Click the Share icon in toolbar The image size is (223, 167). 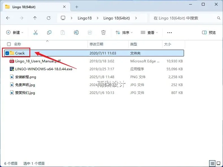click(90, 32)
